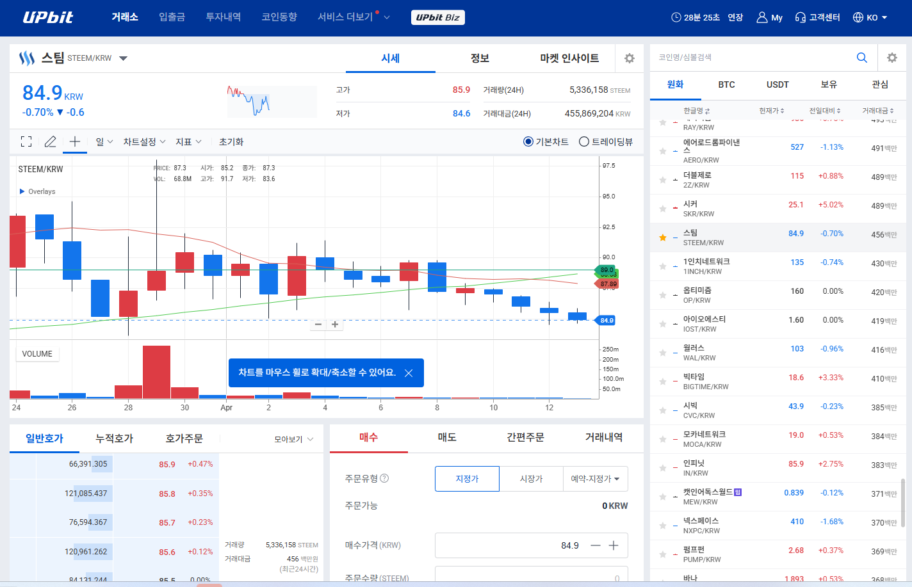Switch to the USDT market tab
912x587 pixels.
[x=778, y=84]
